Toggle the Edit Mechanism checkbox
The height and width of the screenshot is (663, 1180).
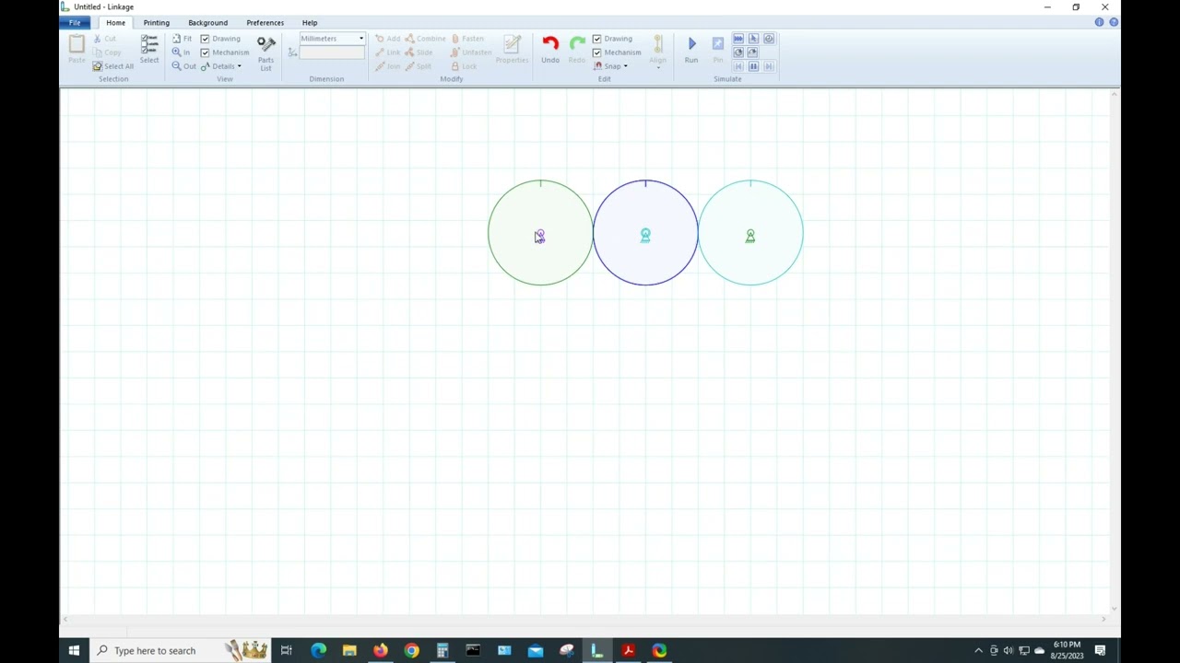tap(596, 52)
